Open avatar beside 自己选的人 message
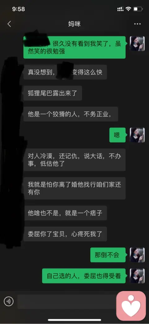Viewport: 149px width, 324px height. coord(137,276)
